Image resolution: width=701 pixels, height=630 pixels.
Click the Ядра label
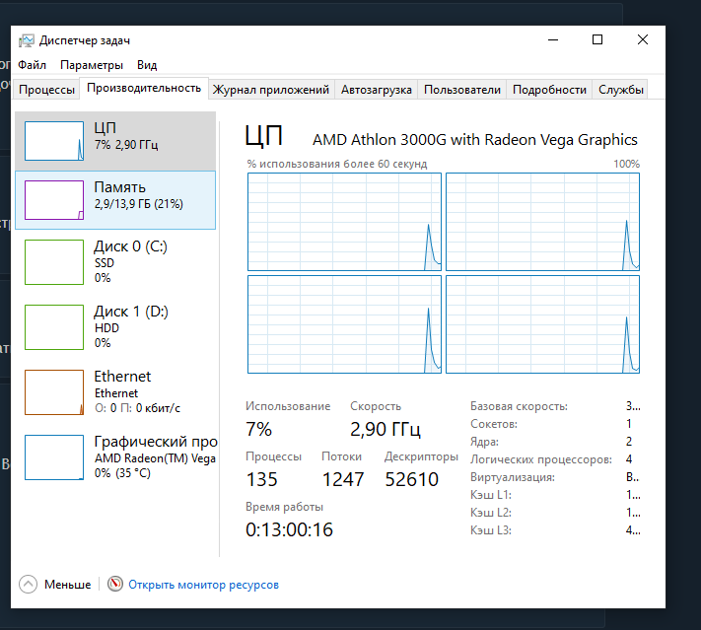tap(484, 442)
